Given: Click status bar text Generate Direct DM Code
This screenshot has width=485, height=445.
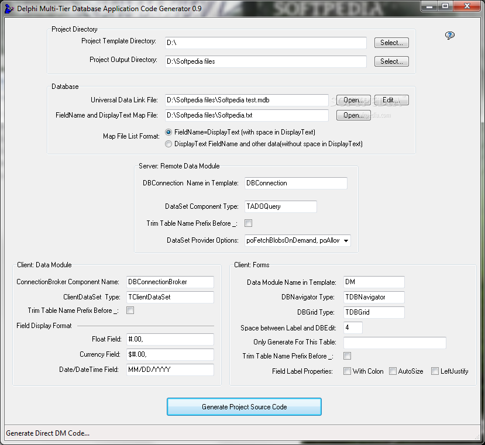Looking at the screenshot, I should coord(47,433).
